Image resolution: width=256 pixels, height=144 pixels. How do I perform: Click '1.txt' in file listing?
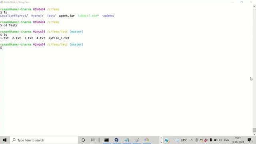pyautogui.click(x=4, y=38)
